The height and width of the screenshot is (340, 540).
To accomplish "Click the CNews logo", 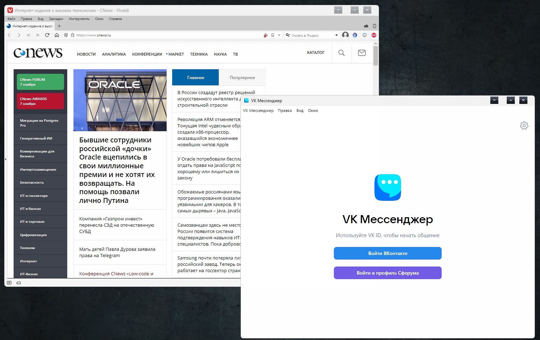I will click(x=38, y=52).
